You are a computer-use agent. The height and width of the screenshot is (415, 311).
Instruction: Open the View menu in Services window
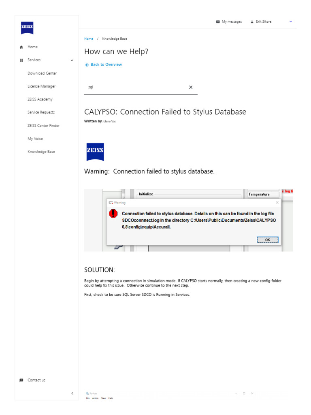103,399
